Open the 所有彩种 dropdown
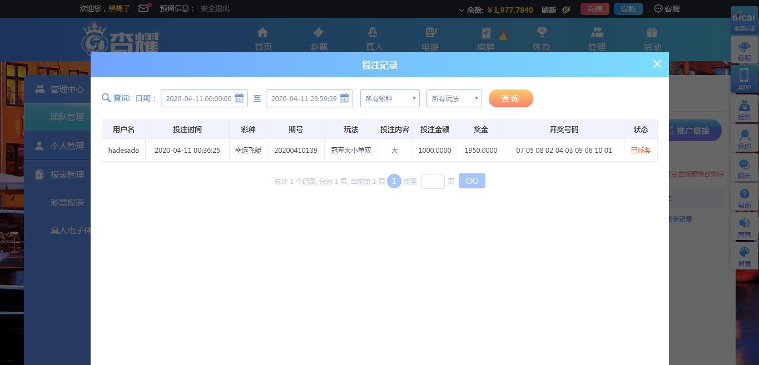 (390, 98)
